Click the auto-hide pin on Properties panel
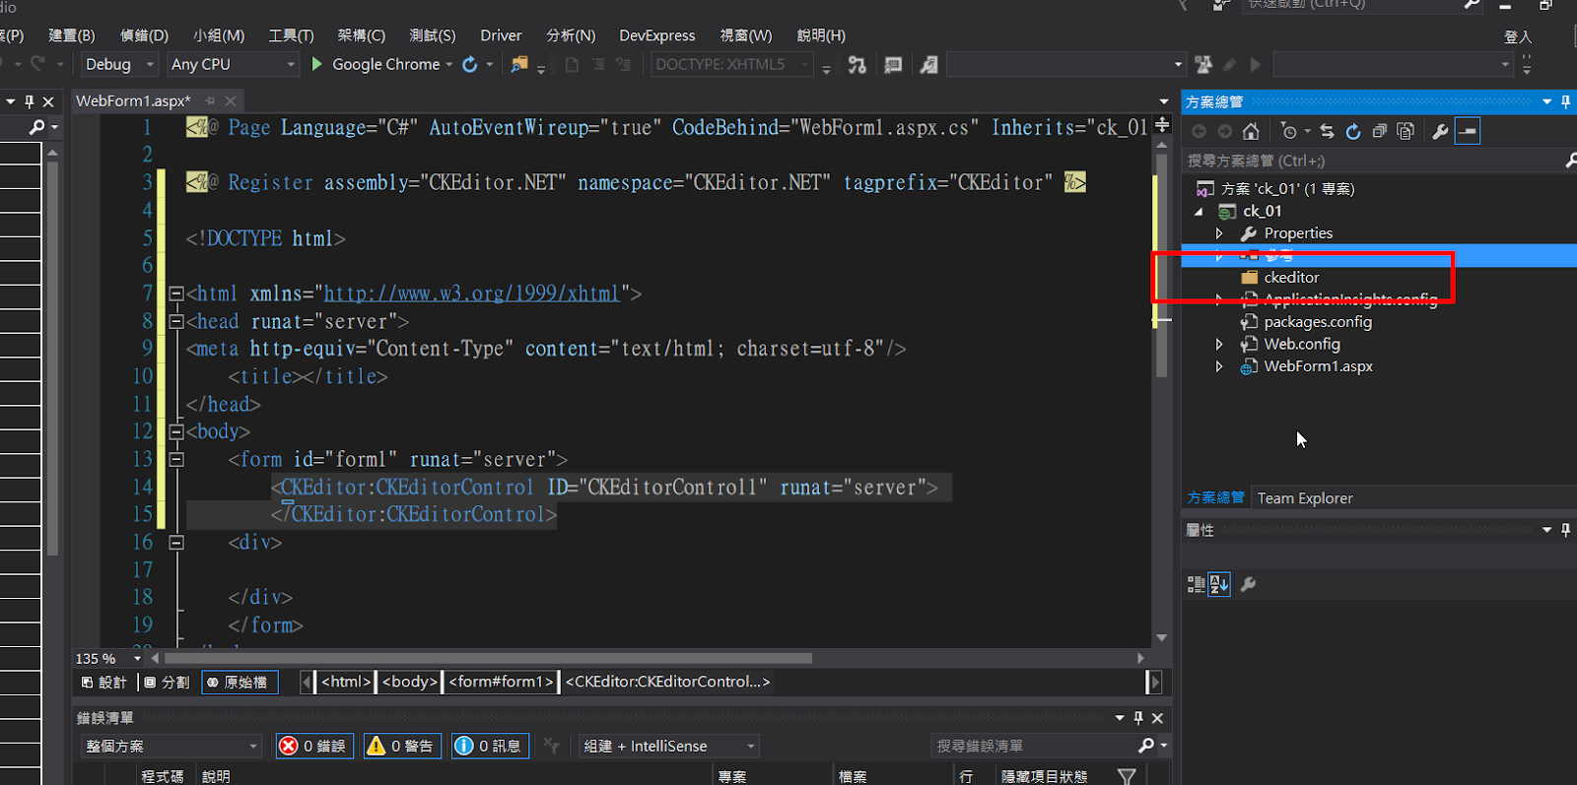1577x785 pixels. [x=1565, y=530]
